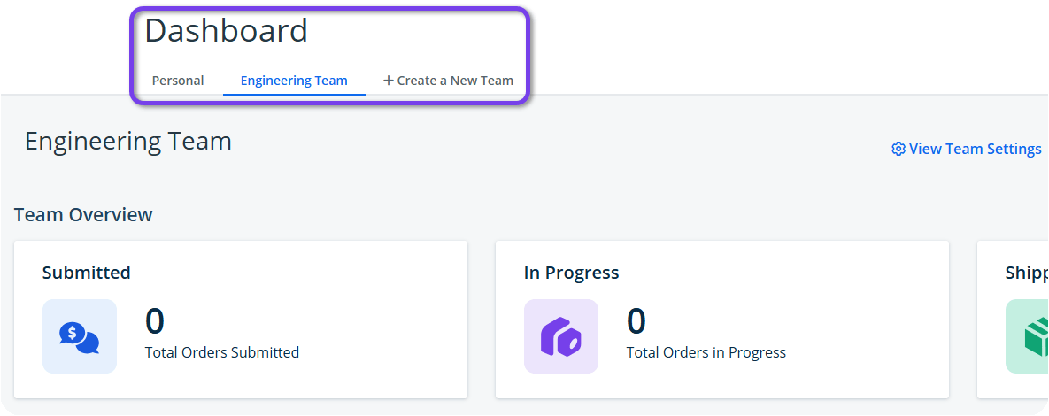Switch to the Personal tab

coord(178,81)
